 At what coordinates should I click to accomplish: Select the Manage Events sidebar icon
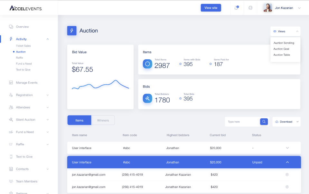coord(11,82)
